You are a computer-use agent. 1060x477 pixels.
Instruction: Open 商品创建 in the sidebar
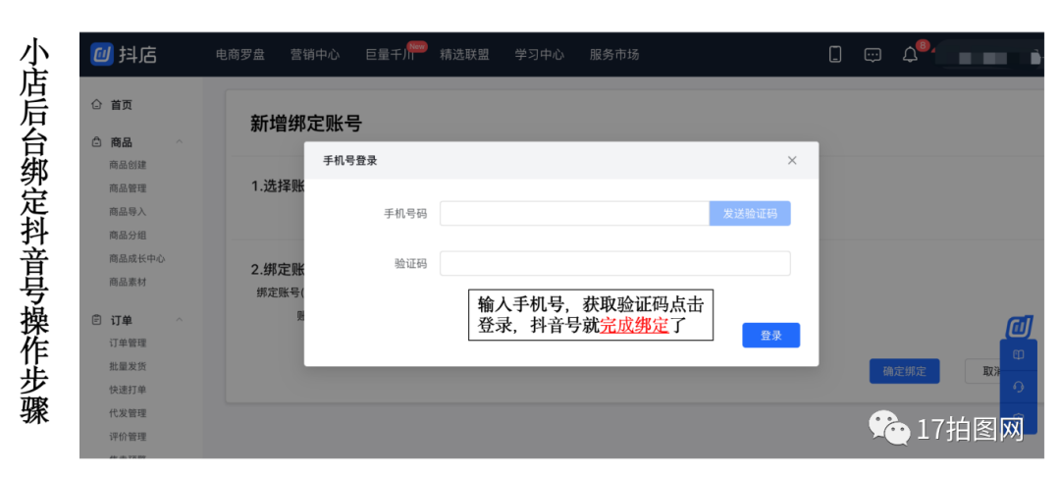128,165
